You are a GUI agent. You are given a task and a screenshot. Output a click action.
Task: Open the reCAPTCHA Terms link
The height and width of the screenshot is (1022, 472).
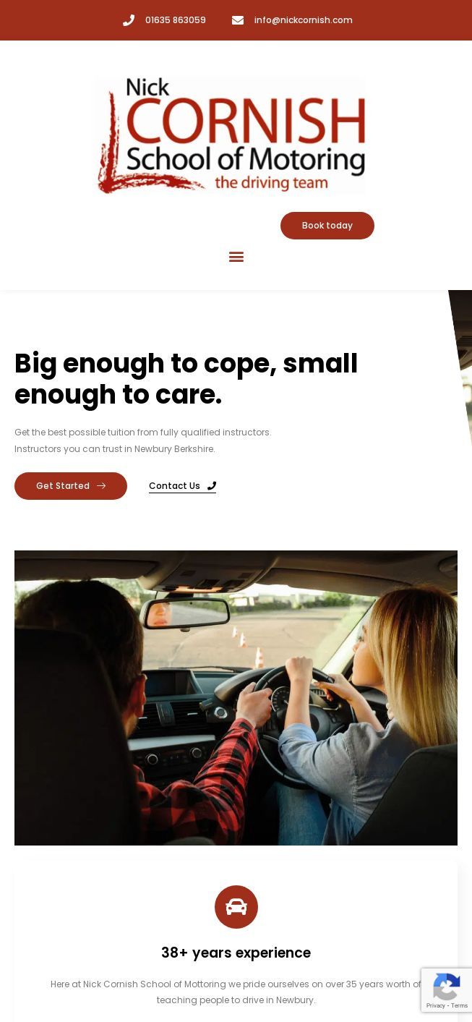coord(460,1006)
